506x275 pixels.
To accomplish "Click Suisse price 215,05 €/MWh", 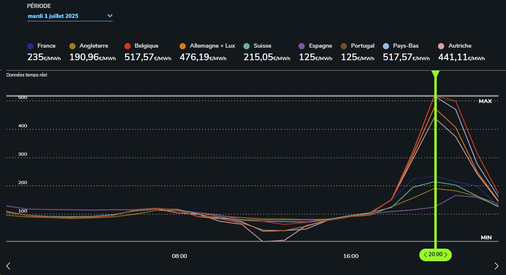I will 267,57.
